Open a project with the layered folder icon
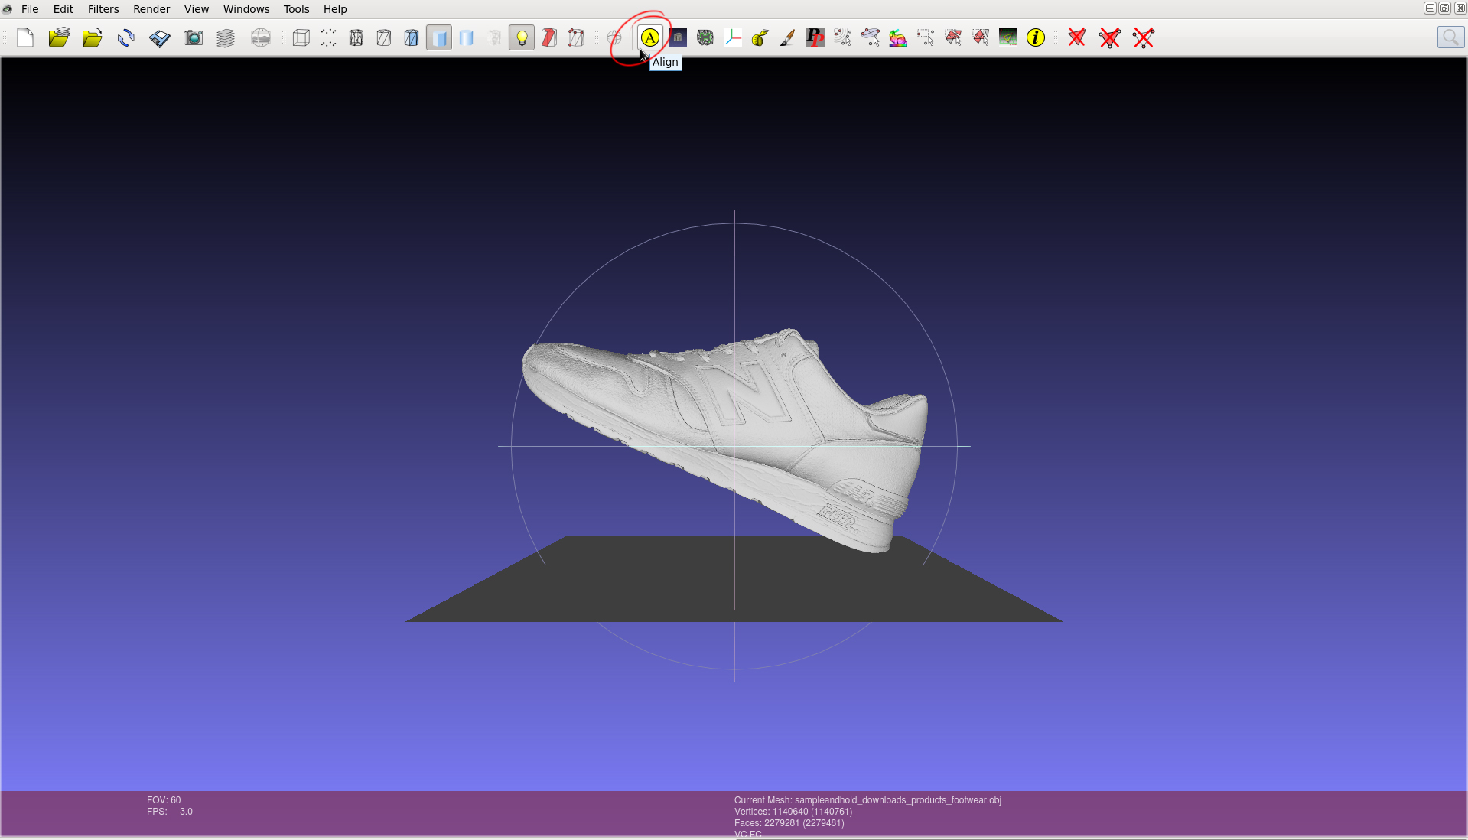The height and width of the screenshot is (840, 1468). point(59,37)
